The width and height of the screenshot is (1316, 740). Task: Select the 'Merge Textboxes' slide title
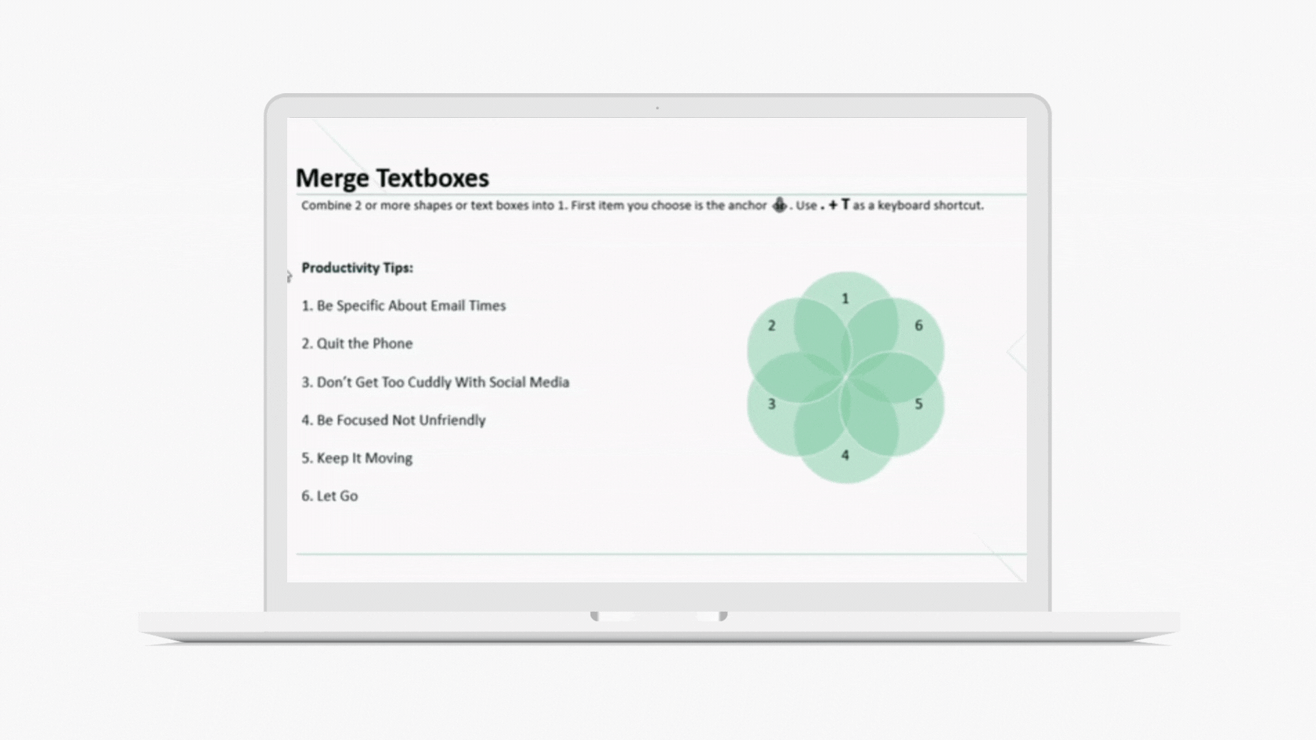click(x=392, y=178)
